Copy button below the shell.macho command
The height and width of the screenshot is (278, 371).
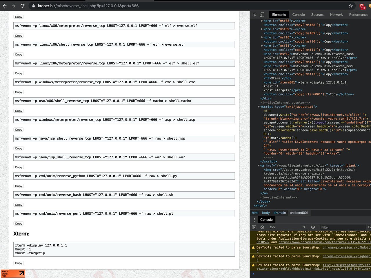pyautogui.click(x=19, y=111)
